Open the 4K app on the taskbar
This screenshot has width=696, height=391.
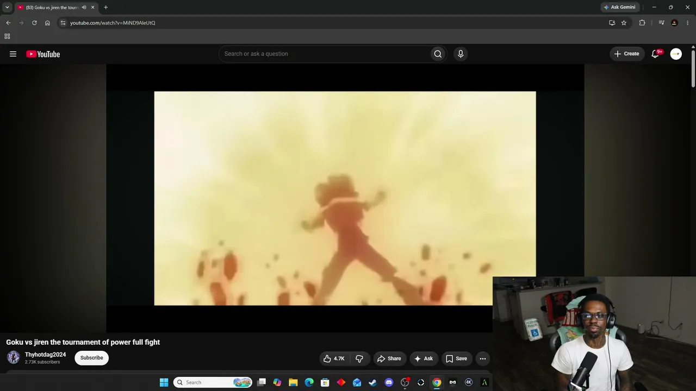[469, 382]
